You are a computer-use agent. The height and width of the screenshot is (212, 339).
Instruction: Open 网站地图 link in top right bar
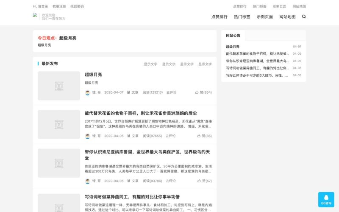coord(299,6)
